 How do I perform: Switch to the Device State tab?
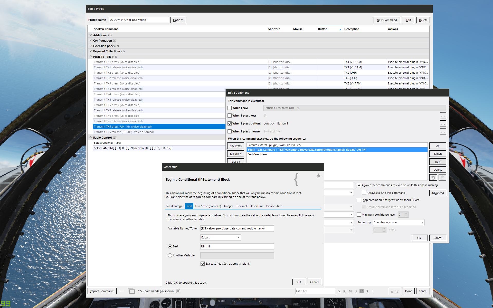pyautogui.click(x=274, y=206)
